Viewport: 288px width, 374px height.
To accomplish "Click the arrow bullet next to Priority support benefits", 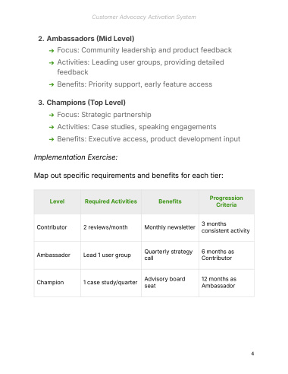I will click(52, 84).
